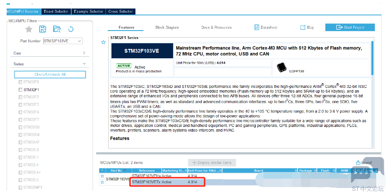The width and height of the screenshot is (388, 196).
Task: Click the LQFP100 chip package image
Action: [x=281, y=68]
